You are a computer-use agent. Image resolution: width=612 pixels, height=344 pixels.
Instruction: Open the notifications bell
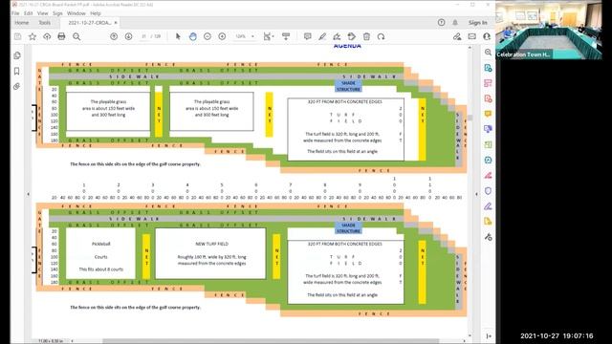[455, 23]
